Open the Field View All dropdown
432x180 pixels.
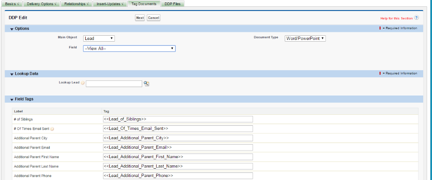[x=129, y=48]
